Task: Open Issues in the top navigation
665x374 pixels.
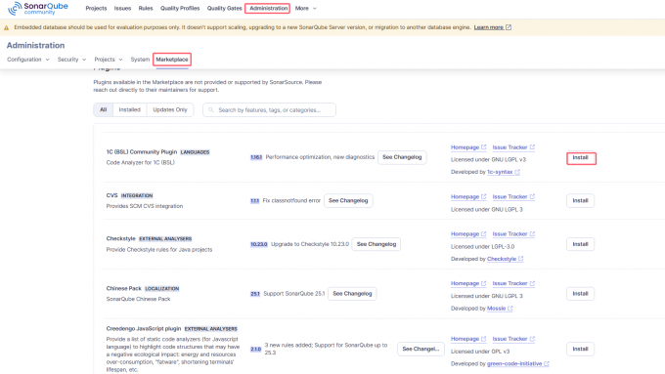Action: click(x=122, y=8)
